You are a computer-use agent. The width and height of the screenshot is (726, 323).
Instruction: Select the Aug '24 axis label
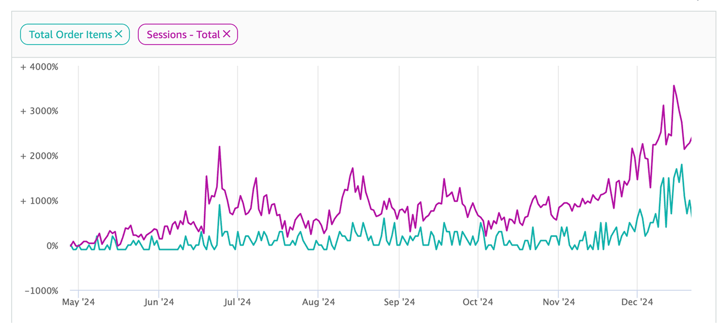[x=318, y=302]
